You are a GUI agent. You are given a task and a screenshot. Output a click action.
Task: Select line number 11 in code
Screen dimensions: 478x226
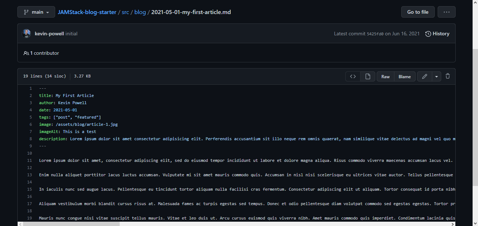30,160
